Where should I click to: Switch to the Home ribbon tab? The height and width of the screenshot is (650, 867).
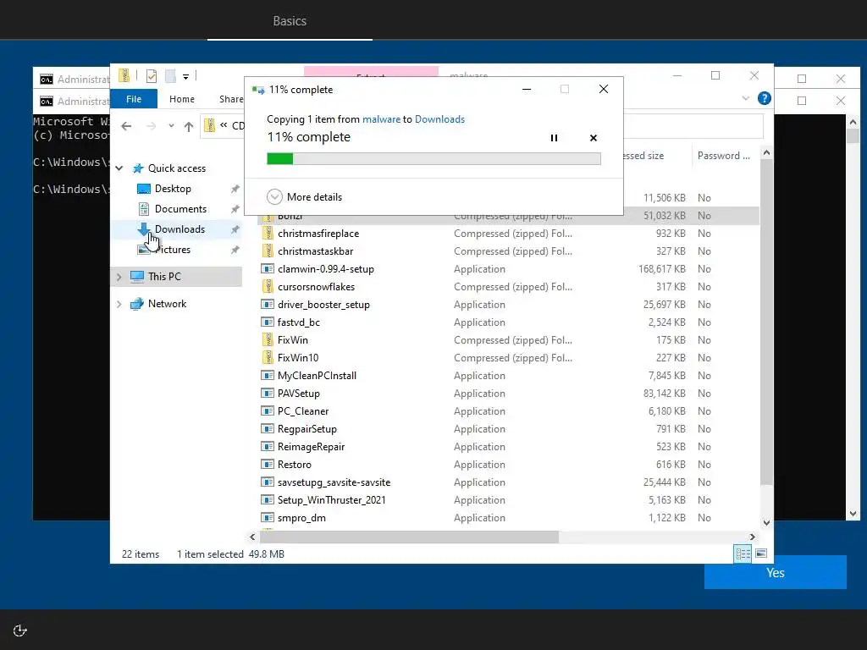coord(182,99)
